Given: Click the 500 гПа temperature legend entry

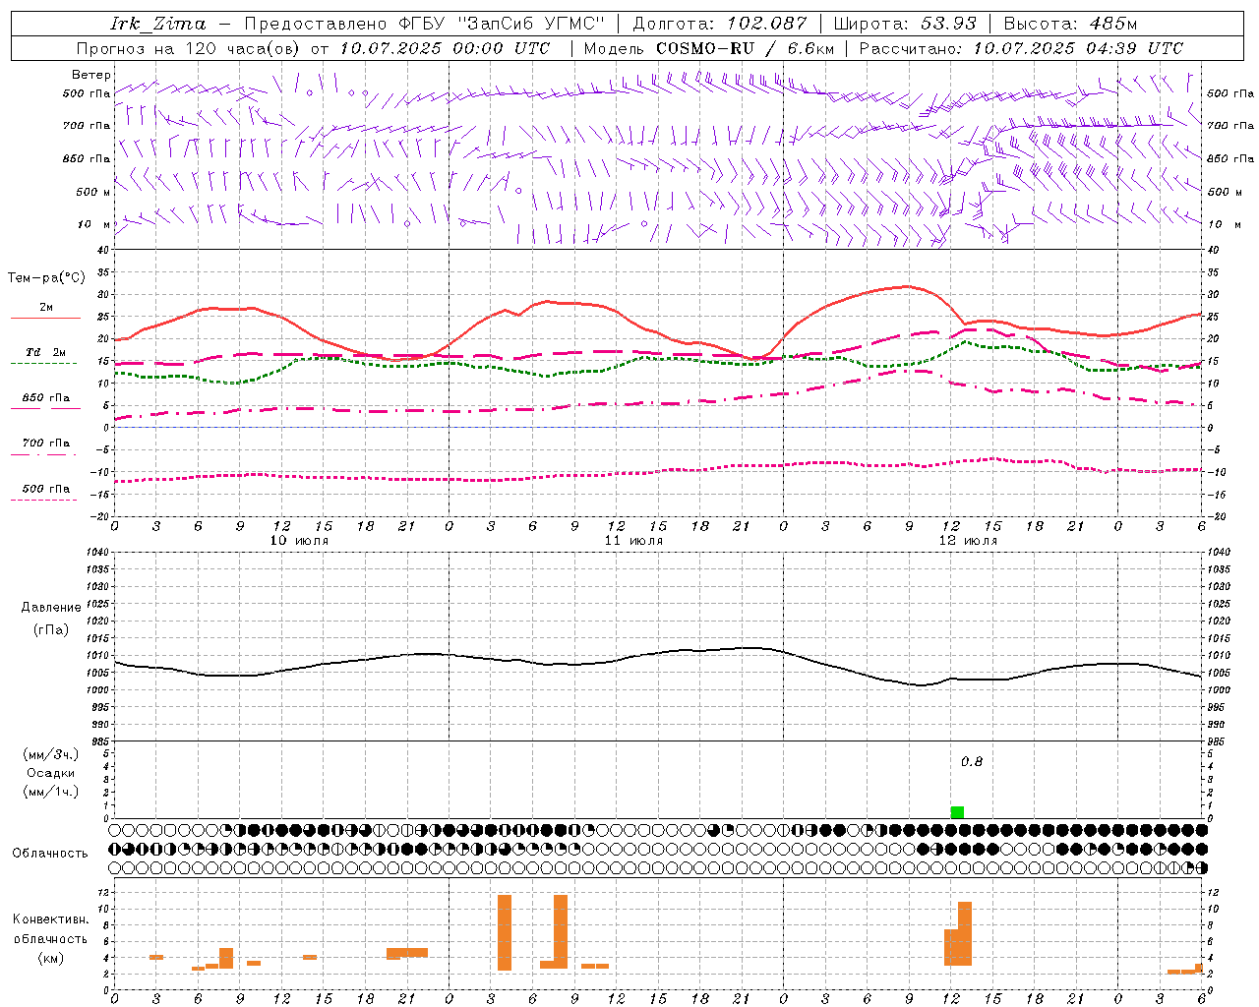Looking at the screenshot, I should [x=45, y=492].
